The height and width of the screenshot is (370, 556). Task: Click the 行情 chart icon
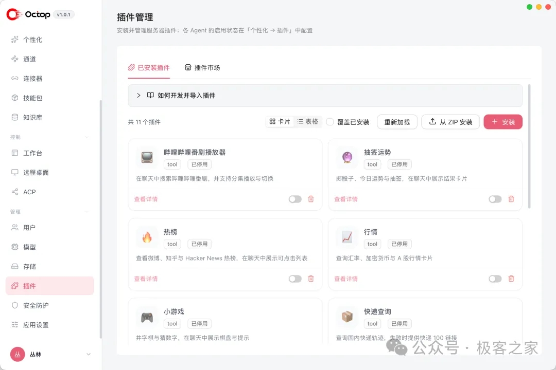tap(347, 237)
